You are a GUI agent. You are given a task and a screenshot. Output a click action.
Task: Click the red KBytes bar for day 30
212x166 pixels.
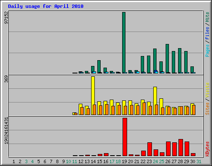tap(193, 154)
